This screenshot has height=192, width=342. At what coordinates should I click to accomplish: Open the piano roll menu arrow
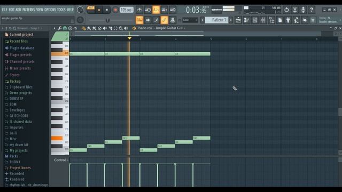tap(55, 28)
